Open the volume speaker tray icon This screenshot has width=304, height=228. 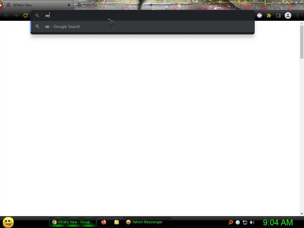click(x=252, y=222)
